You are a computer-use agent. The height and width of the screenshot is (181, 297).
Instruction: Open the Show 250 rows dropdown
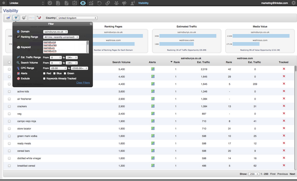click(x=254, y=174)
